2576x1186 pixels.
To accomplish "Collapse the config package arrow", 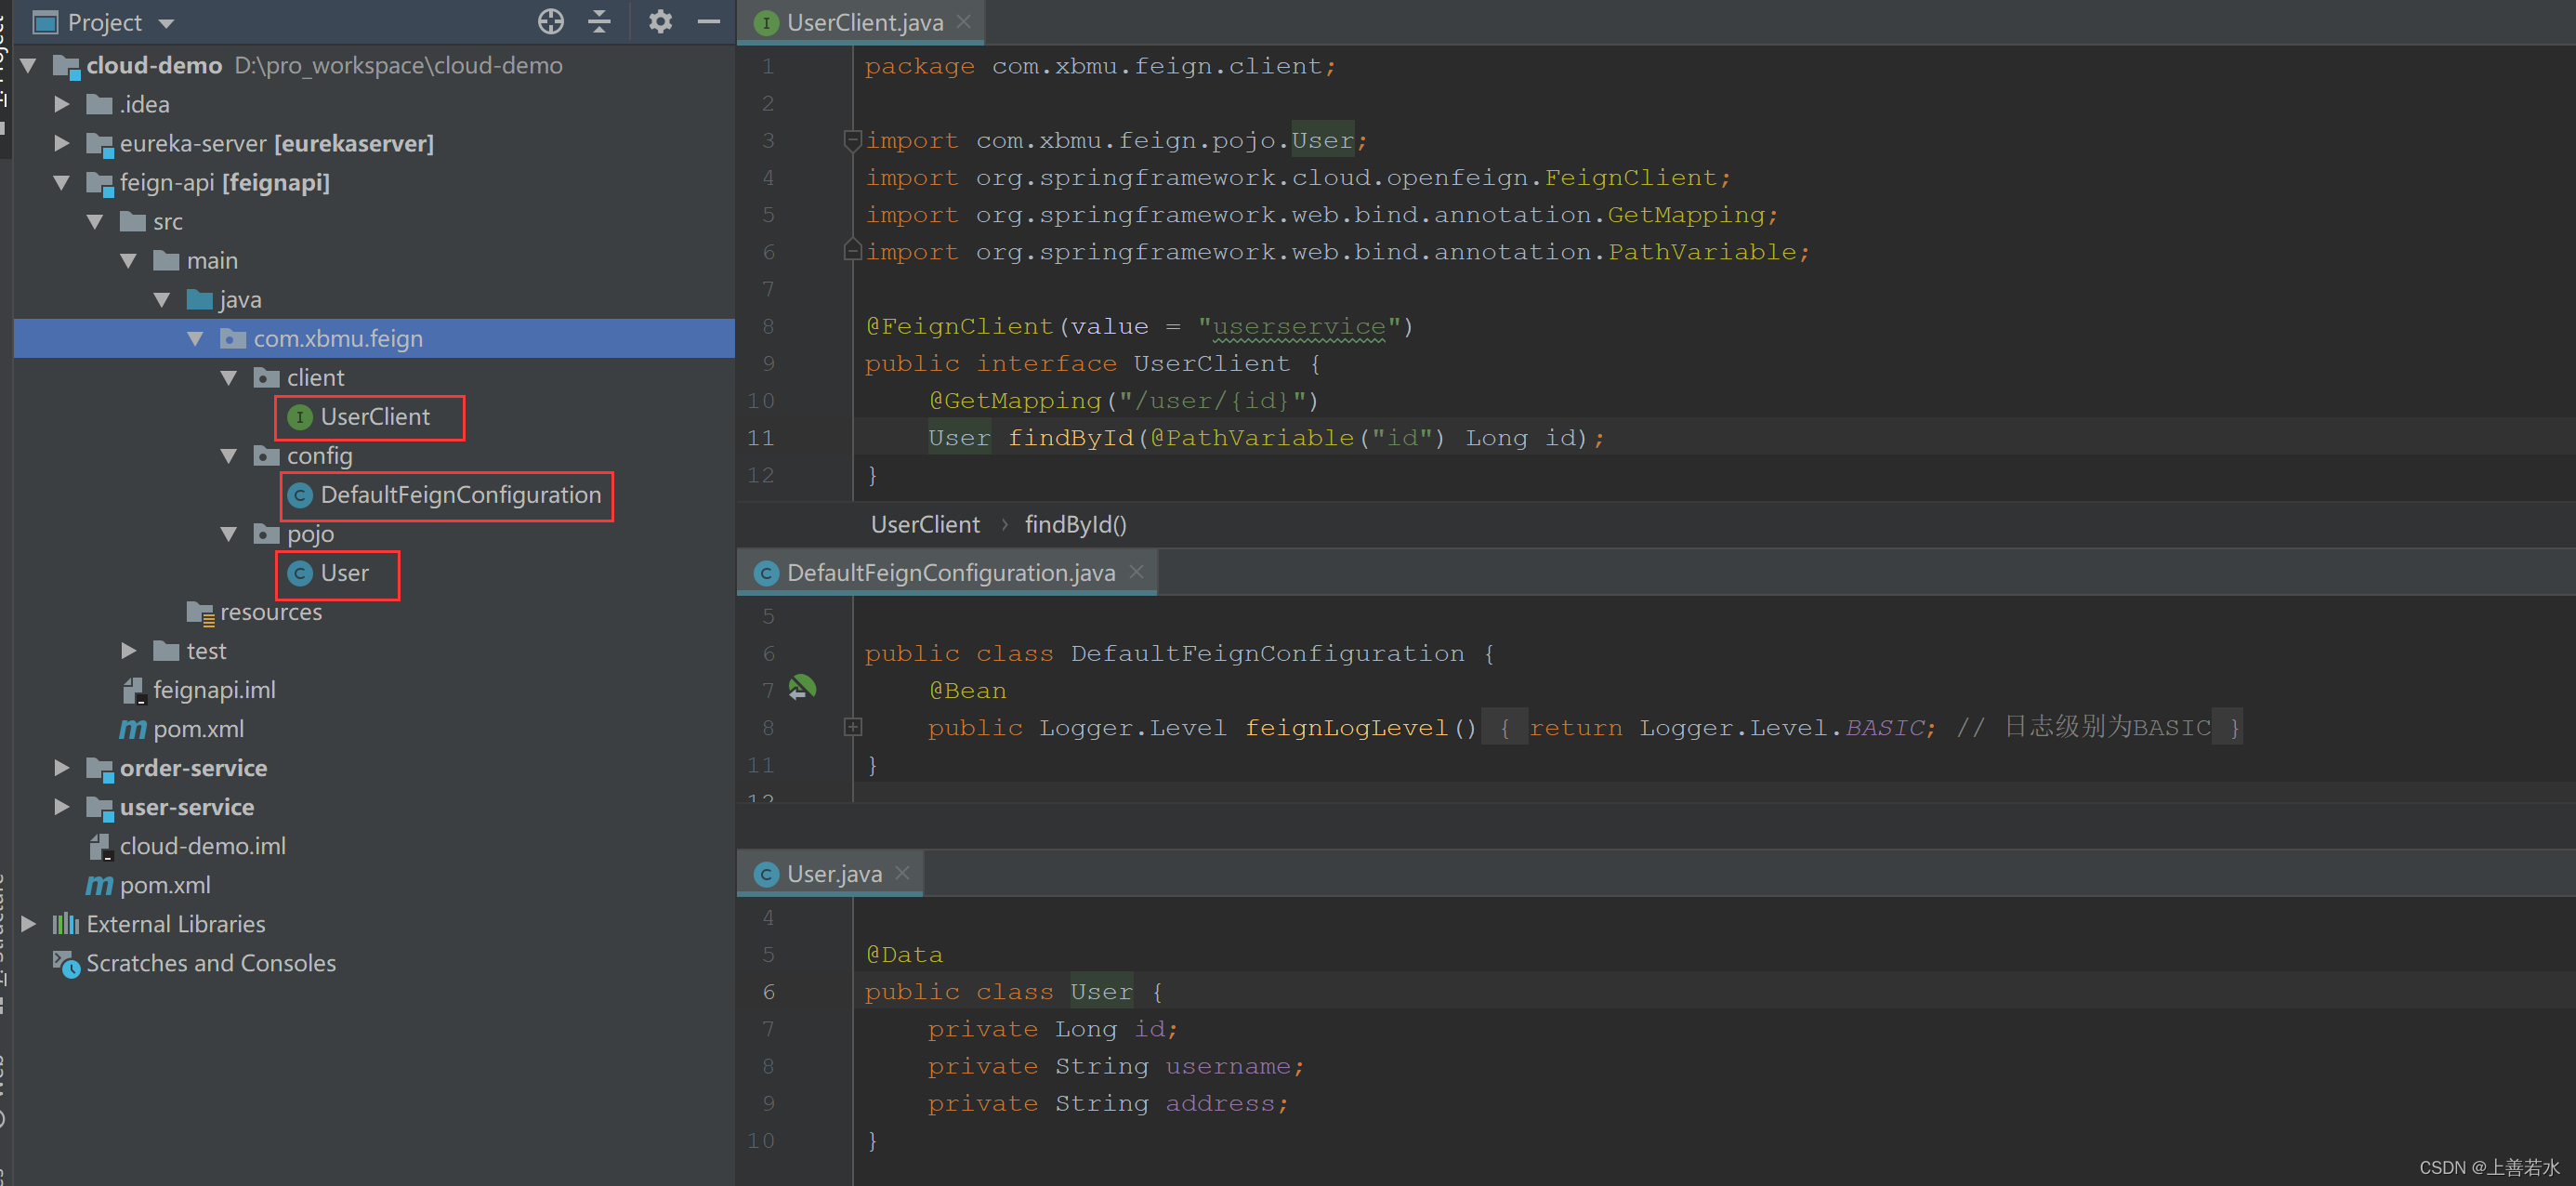I will (x=229, y=456).
